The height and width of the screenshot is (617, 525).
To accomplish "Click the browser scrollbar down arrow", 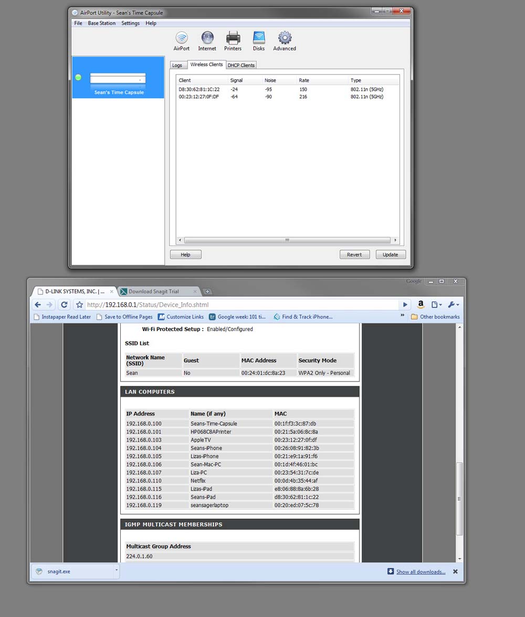I will (459, 559).
